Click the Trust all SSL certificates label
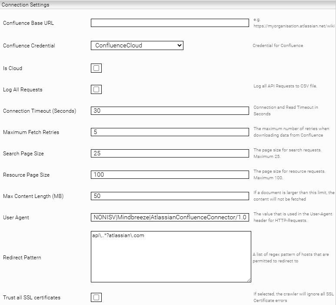Screen dimensions: 336x305 point(32,298)
